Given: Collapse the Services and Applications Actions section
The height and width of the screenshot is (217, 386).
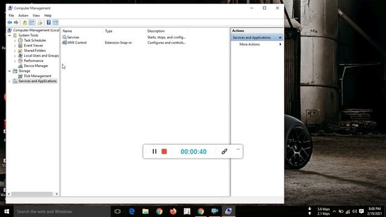Looking at the screenshot, I should point(280,37).
